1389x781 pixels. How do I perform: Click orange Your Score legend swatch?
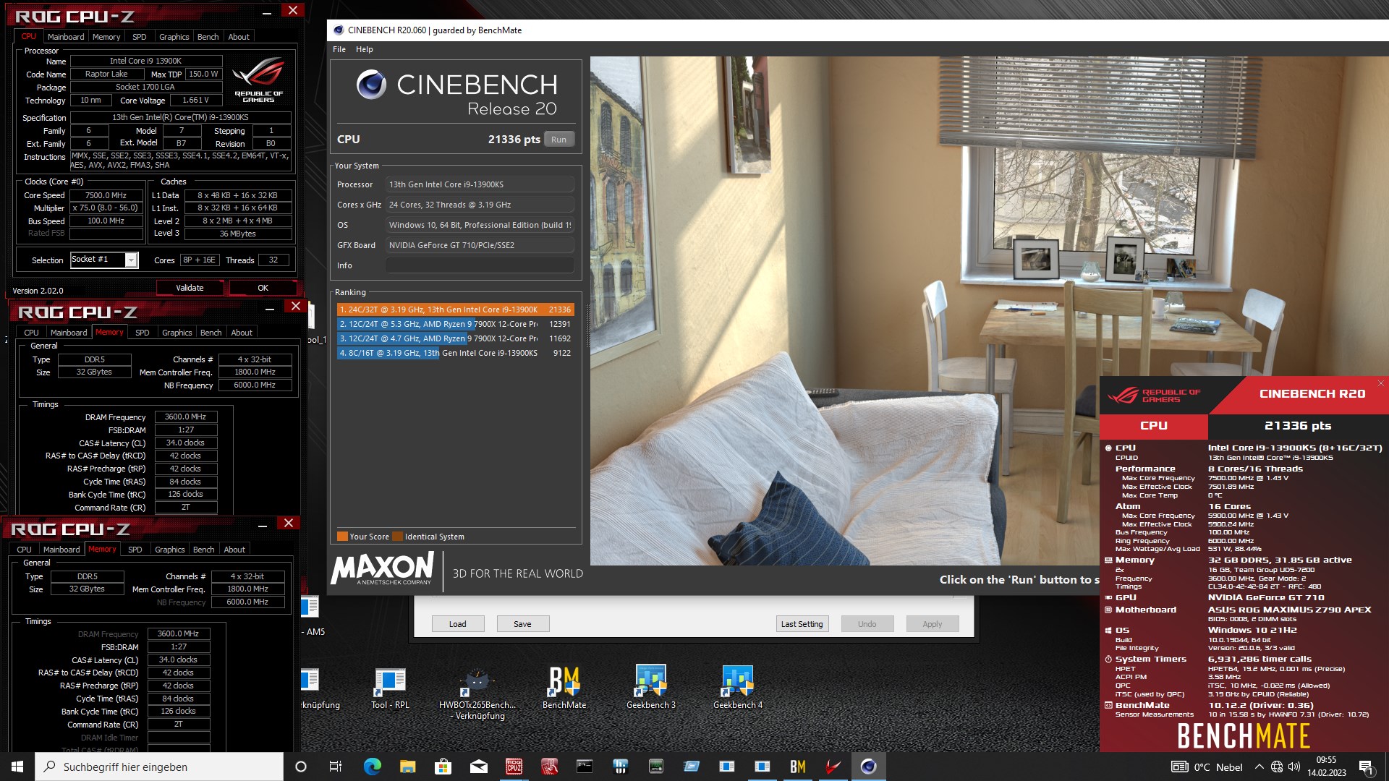[x=342, y=537]
